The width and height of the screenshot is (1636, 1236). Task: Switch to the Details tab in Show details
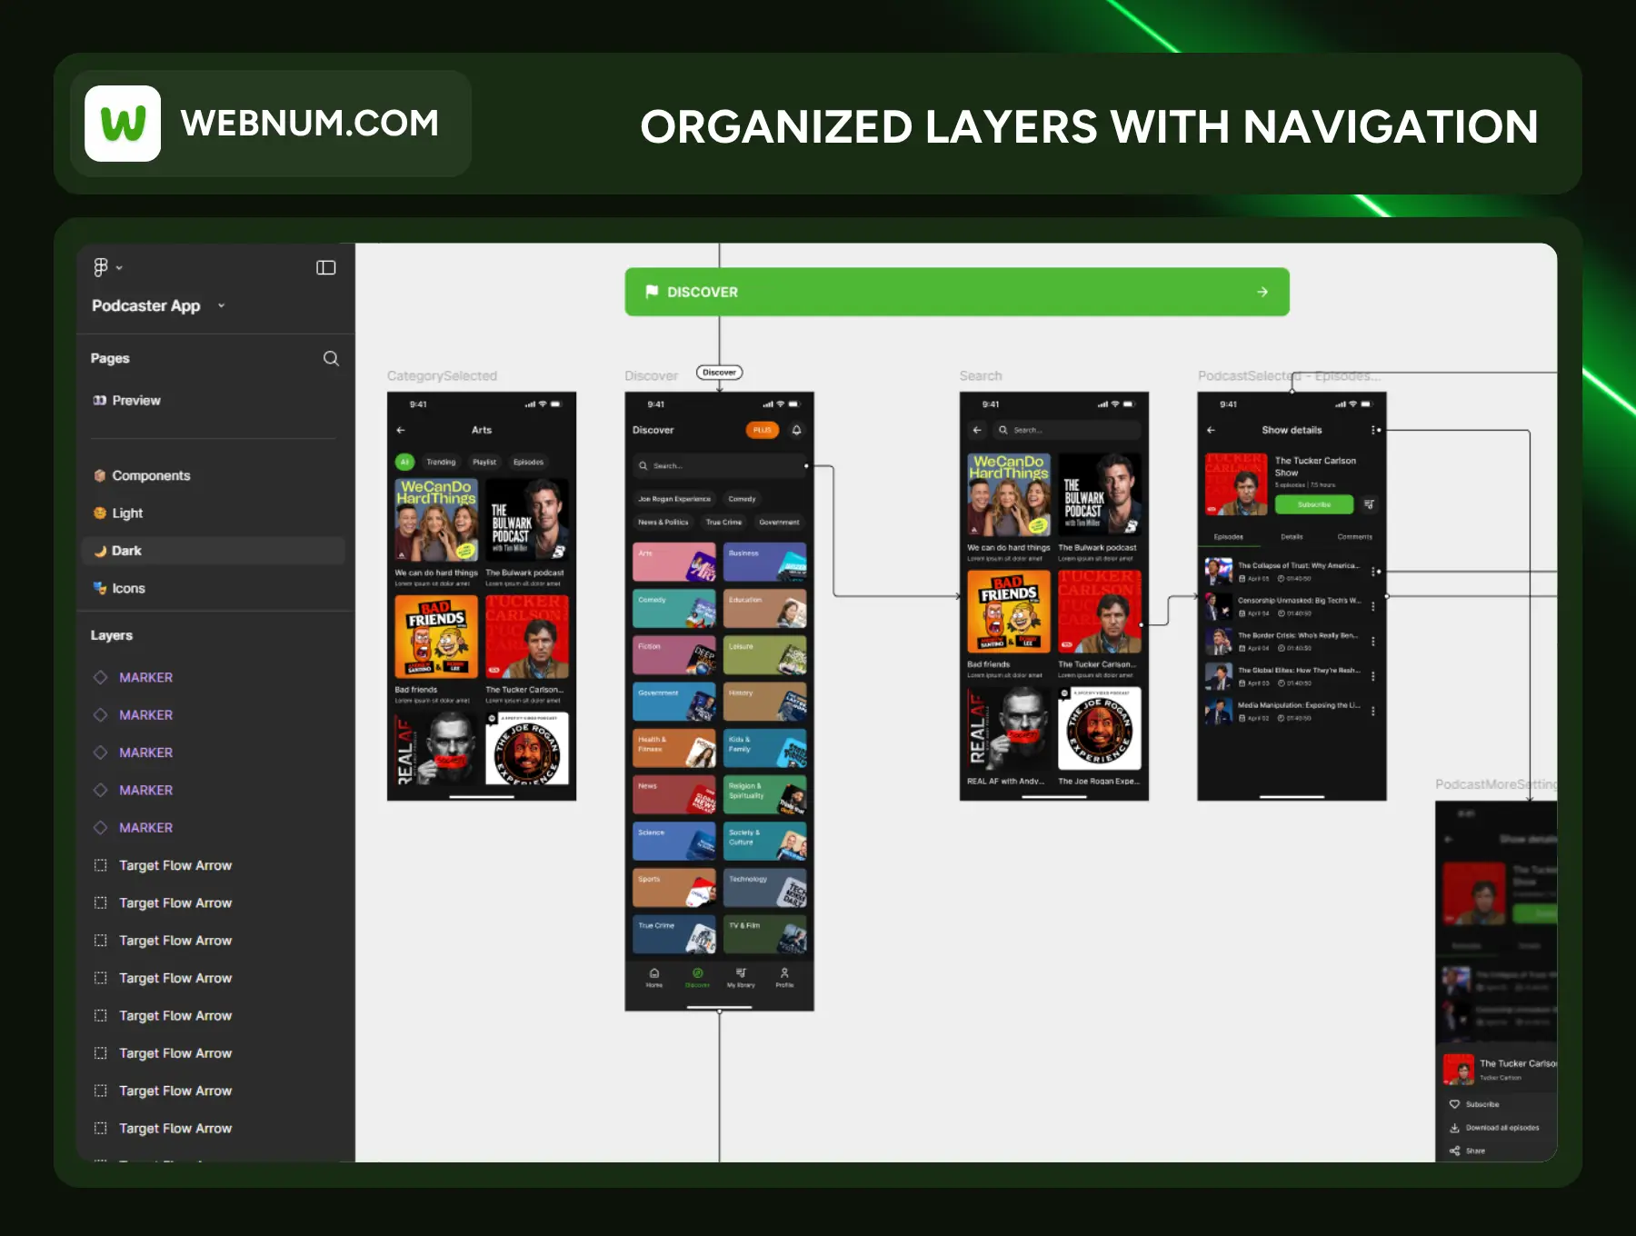[x=1292, y=537]
